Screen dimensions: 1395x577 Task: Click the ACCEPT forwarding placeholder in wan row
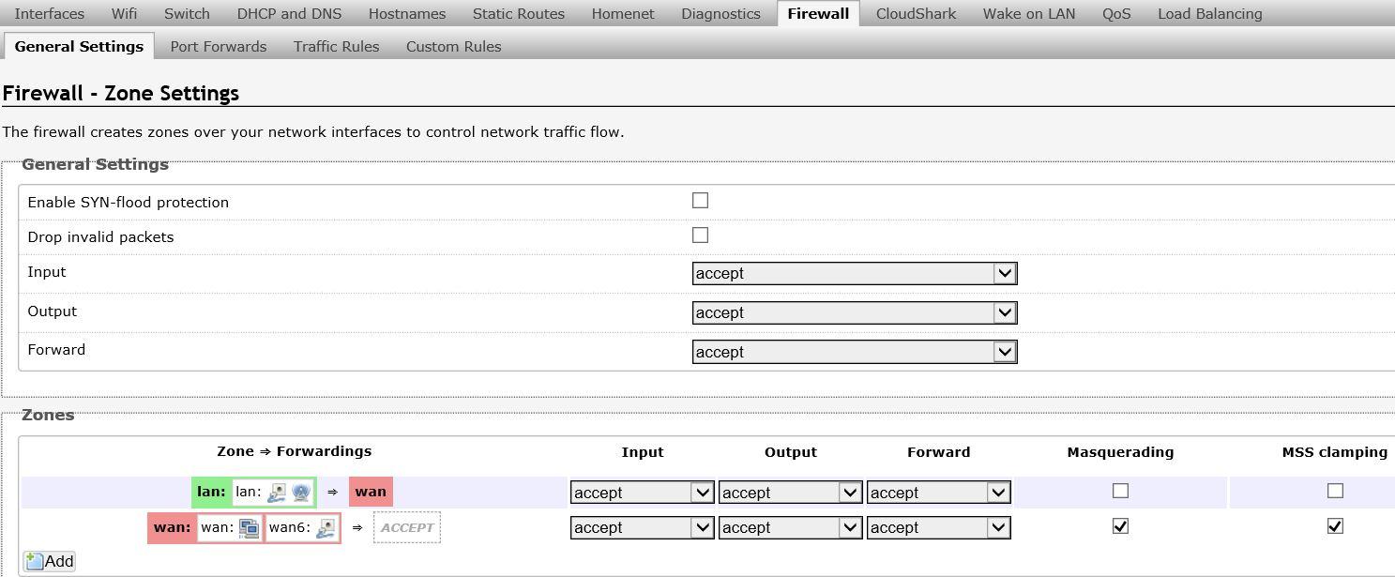tap(407, 527)
